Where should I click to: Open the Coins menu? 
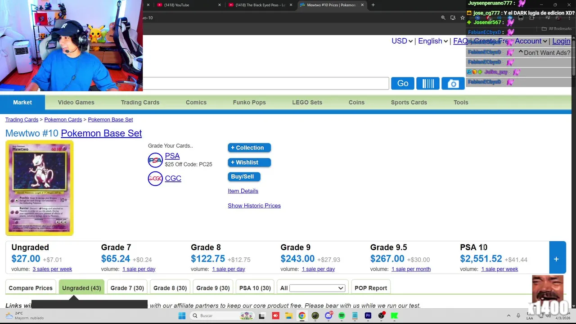[356, 102]
